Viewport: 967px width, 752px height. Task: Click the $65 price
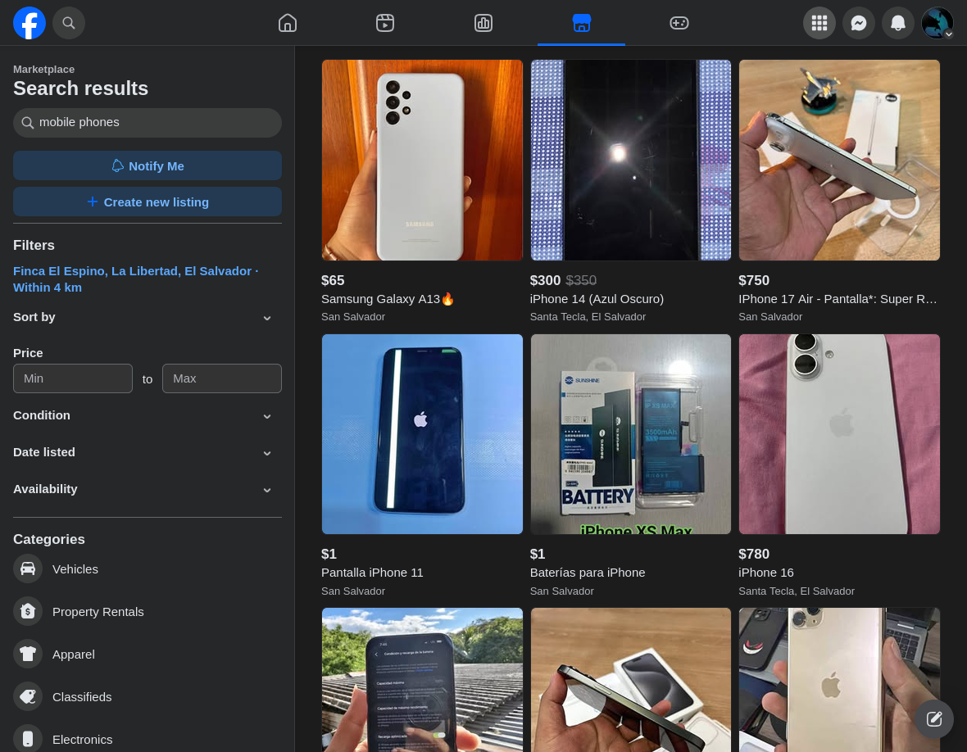click(333, 280)
